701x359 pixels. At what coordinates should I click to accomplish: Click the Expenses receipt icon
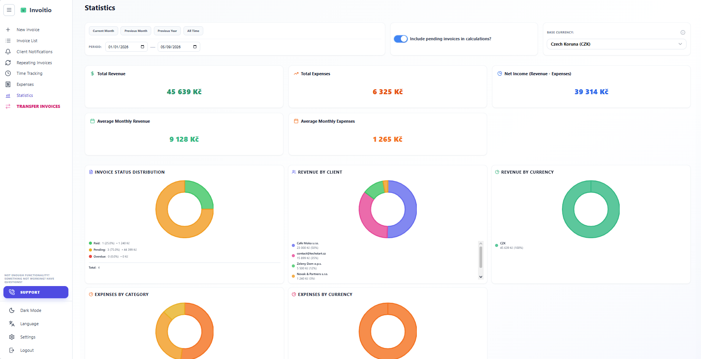tap(8, 84)
